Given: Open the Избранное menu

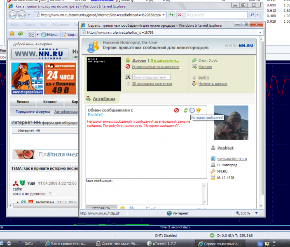Looking at the screenshot, I should coord(60,24).
